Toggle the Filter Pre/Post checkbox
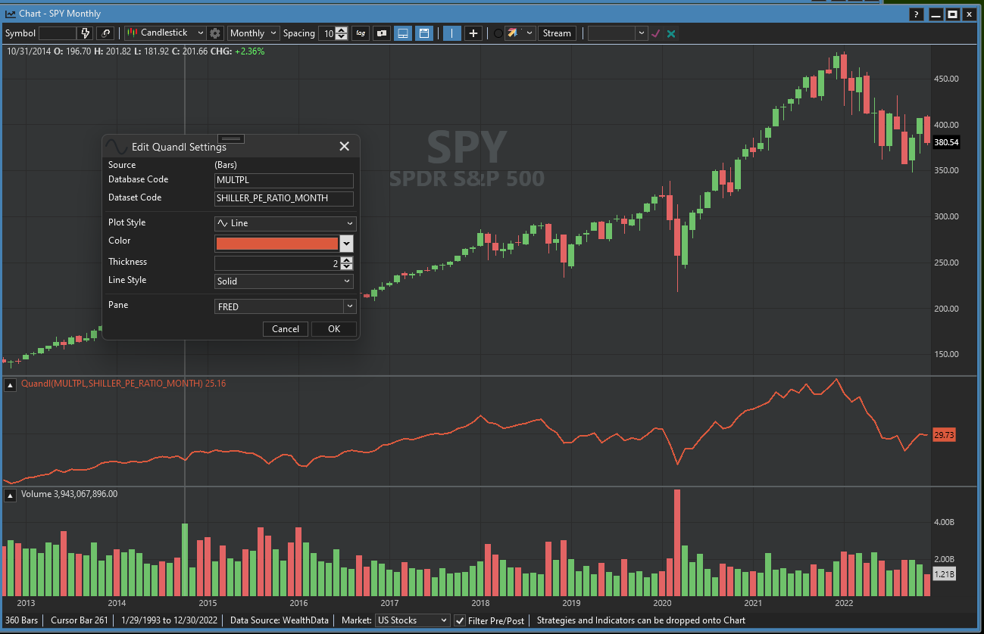The height and width of the screenshot is (634, 984). pos(460,621)
